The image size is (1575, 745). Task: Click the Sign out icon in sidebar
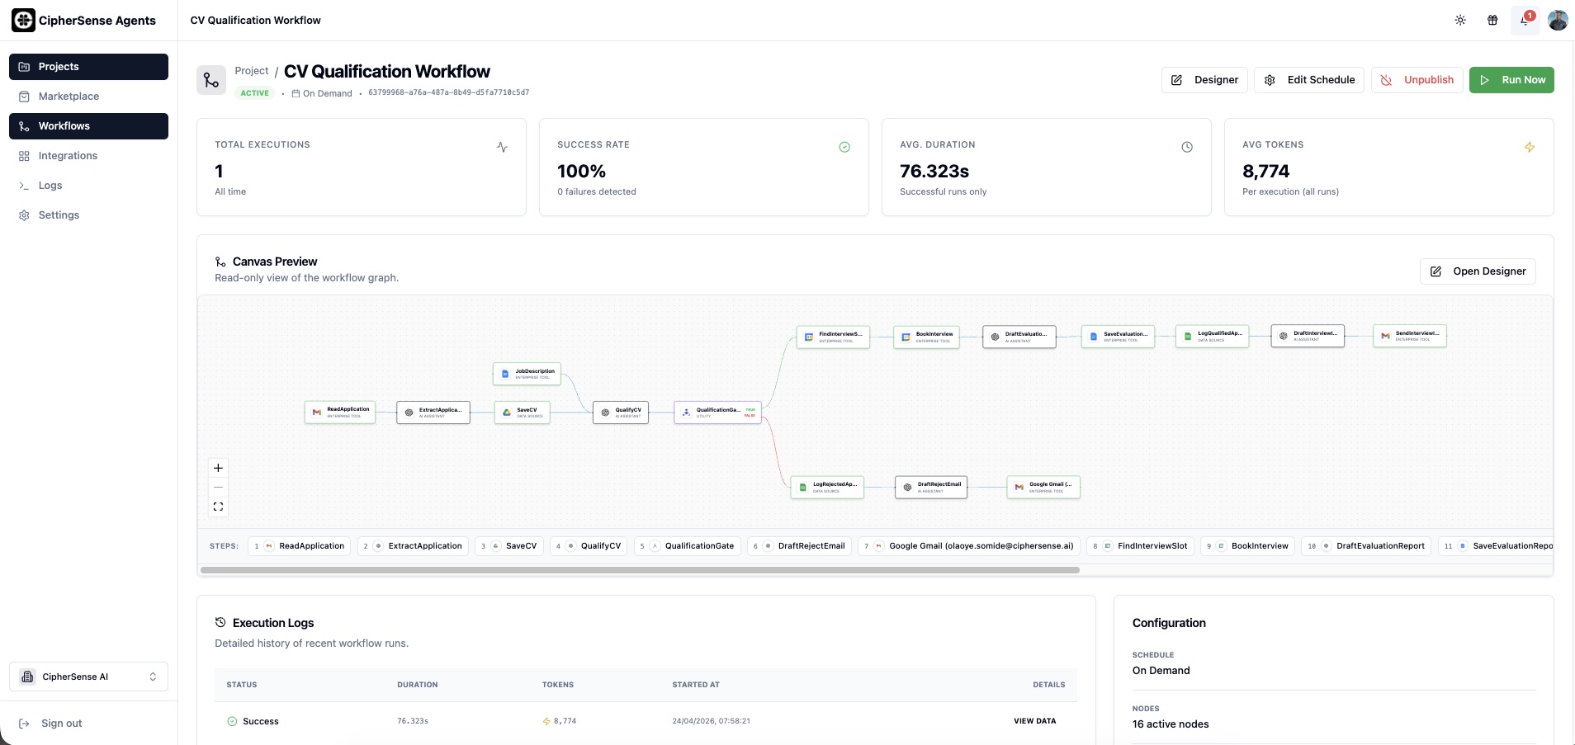26,723
